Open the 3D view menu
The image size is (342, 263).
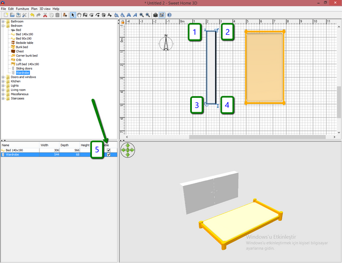tap(45, 9)
